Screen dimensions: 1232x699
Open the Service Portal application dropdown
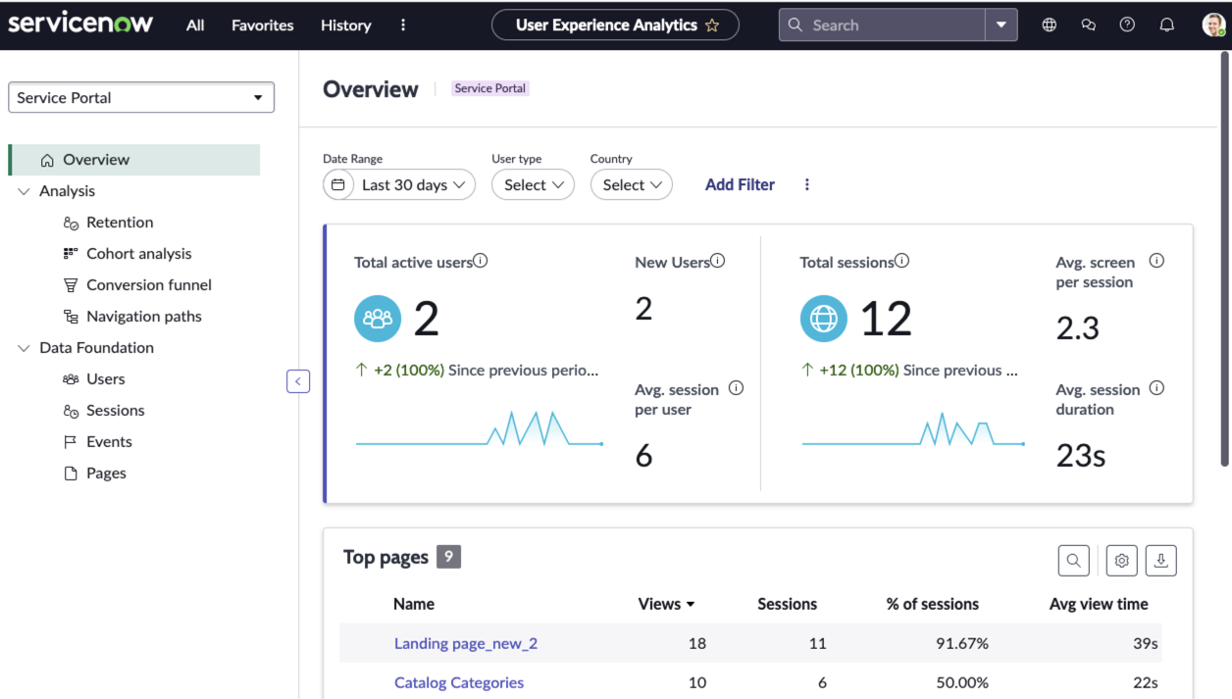(141, 98)
